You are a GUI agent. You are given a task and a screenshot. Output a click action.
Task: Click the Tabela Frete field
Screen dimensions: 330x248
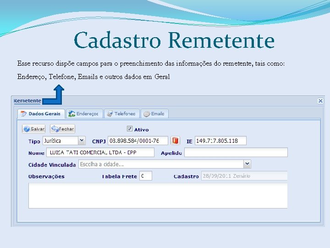pos(146,176)
